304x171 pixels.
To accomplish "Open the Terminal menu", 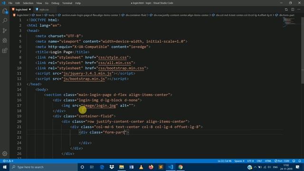I will point(67,3).
